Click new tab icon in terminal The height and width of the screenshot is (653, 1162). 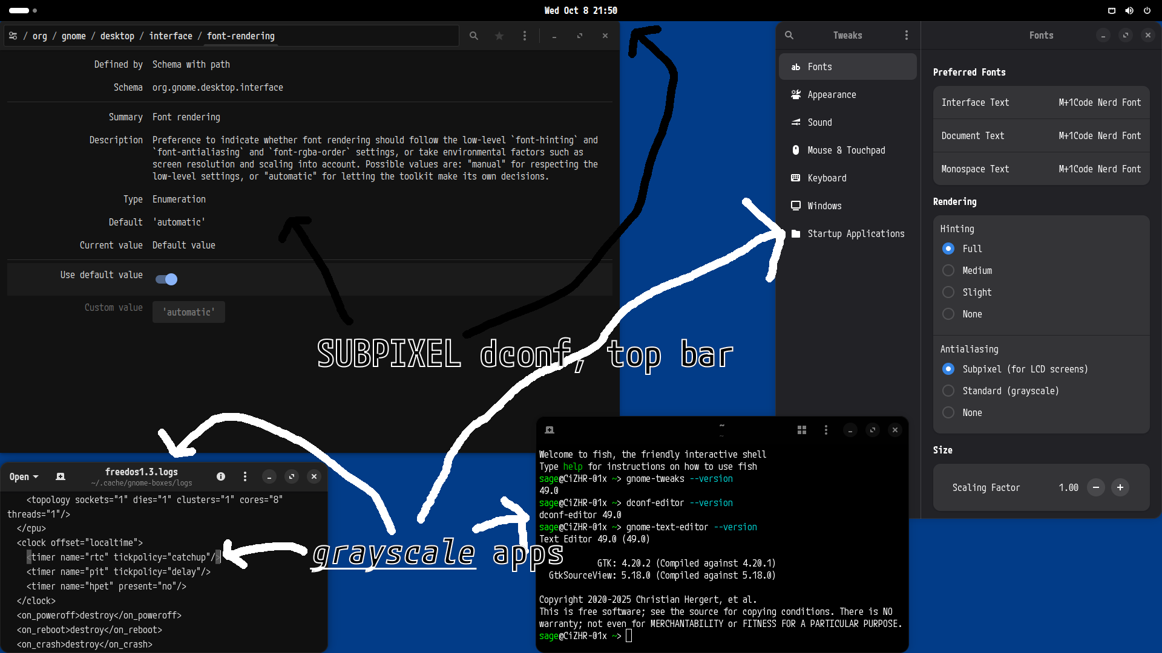[x=550, y=430]
